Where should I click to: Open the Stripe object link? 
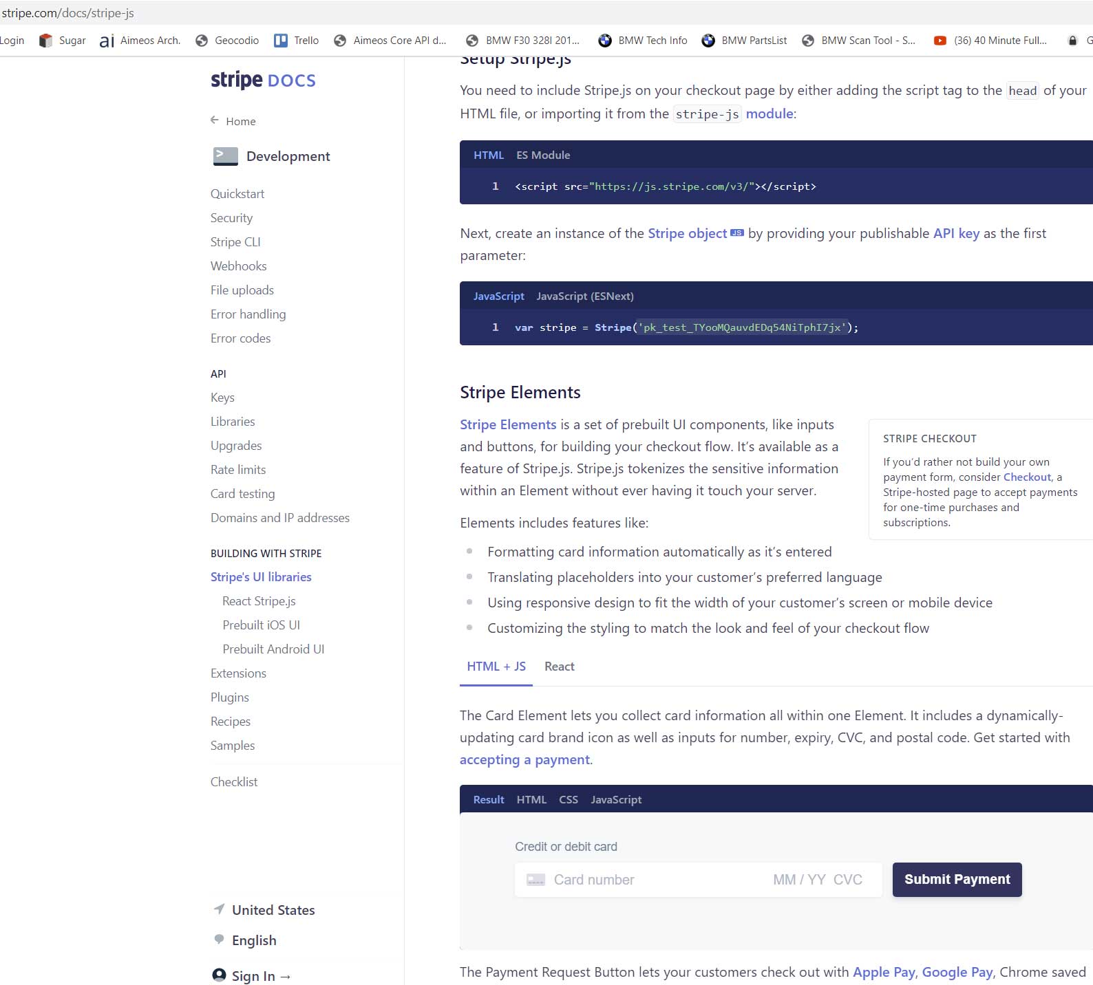point(687,233)
